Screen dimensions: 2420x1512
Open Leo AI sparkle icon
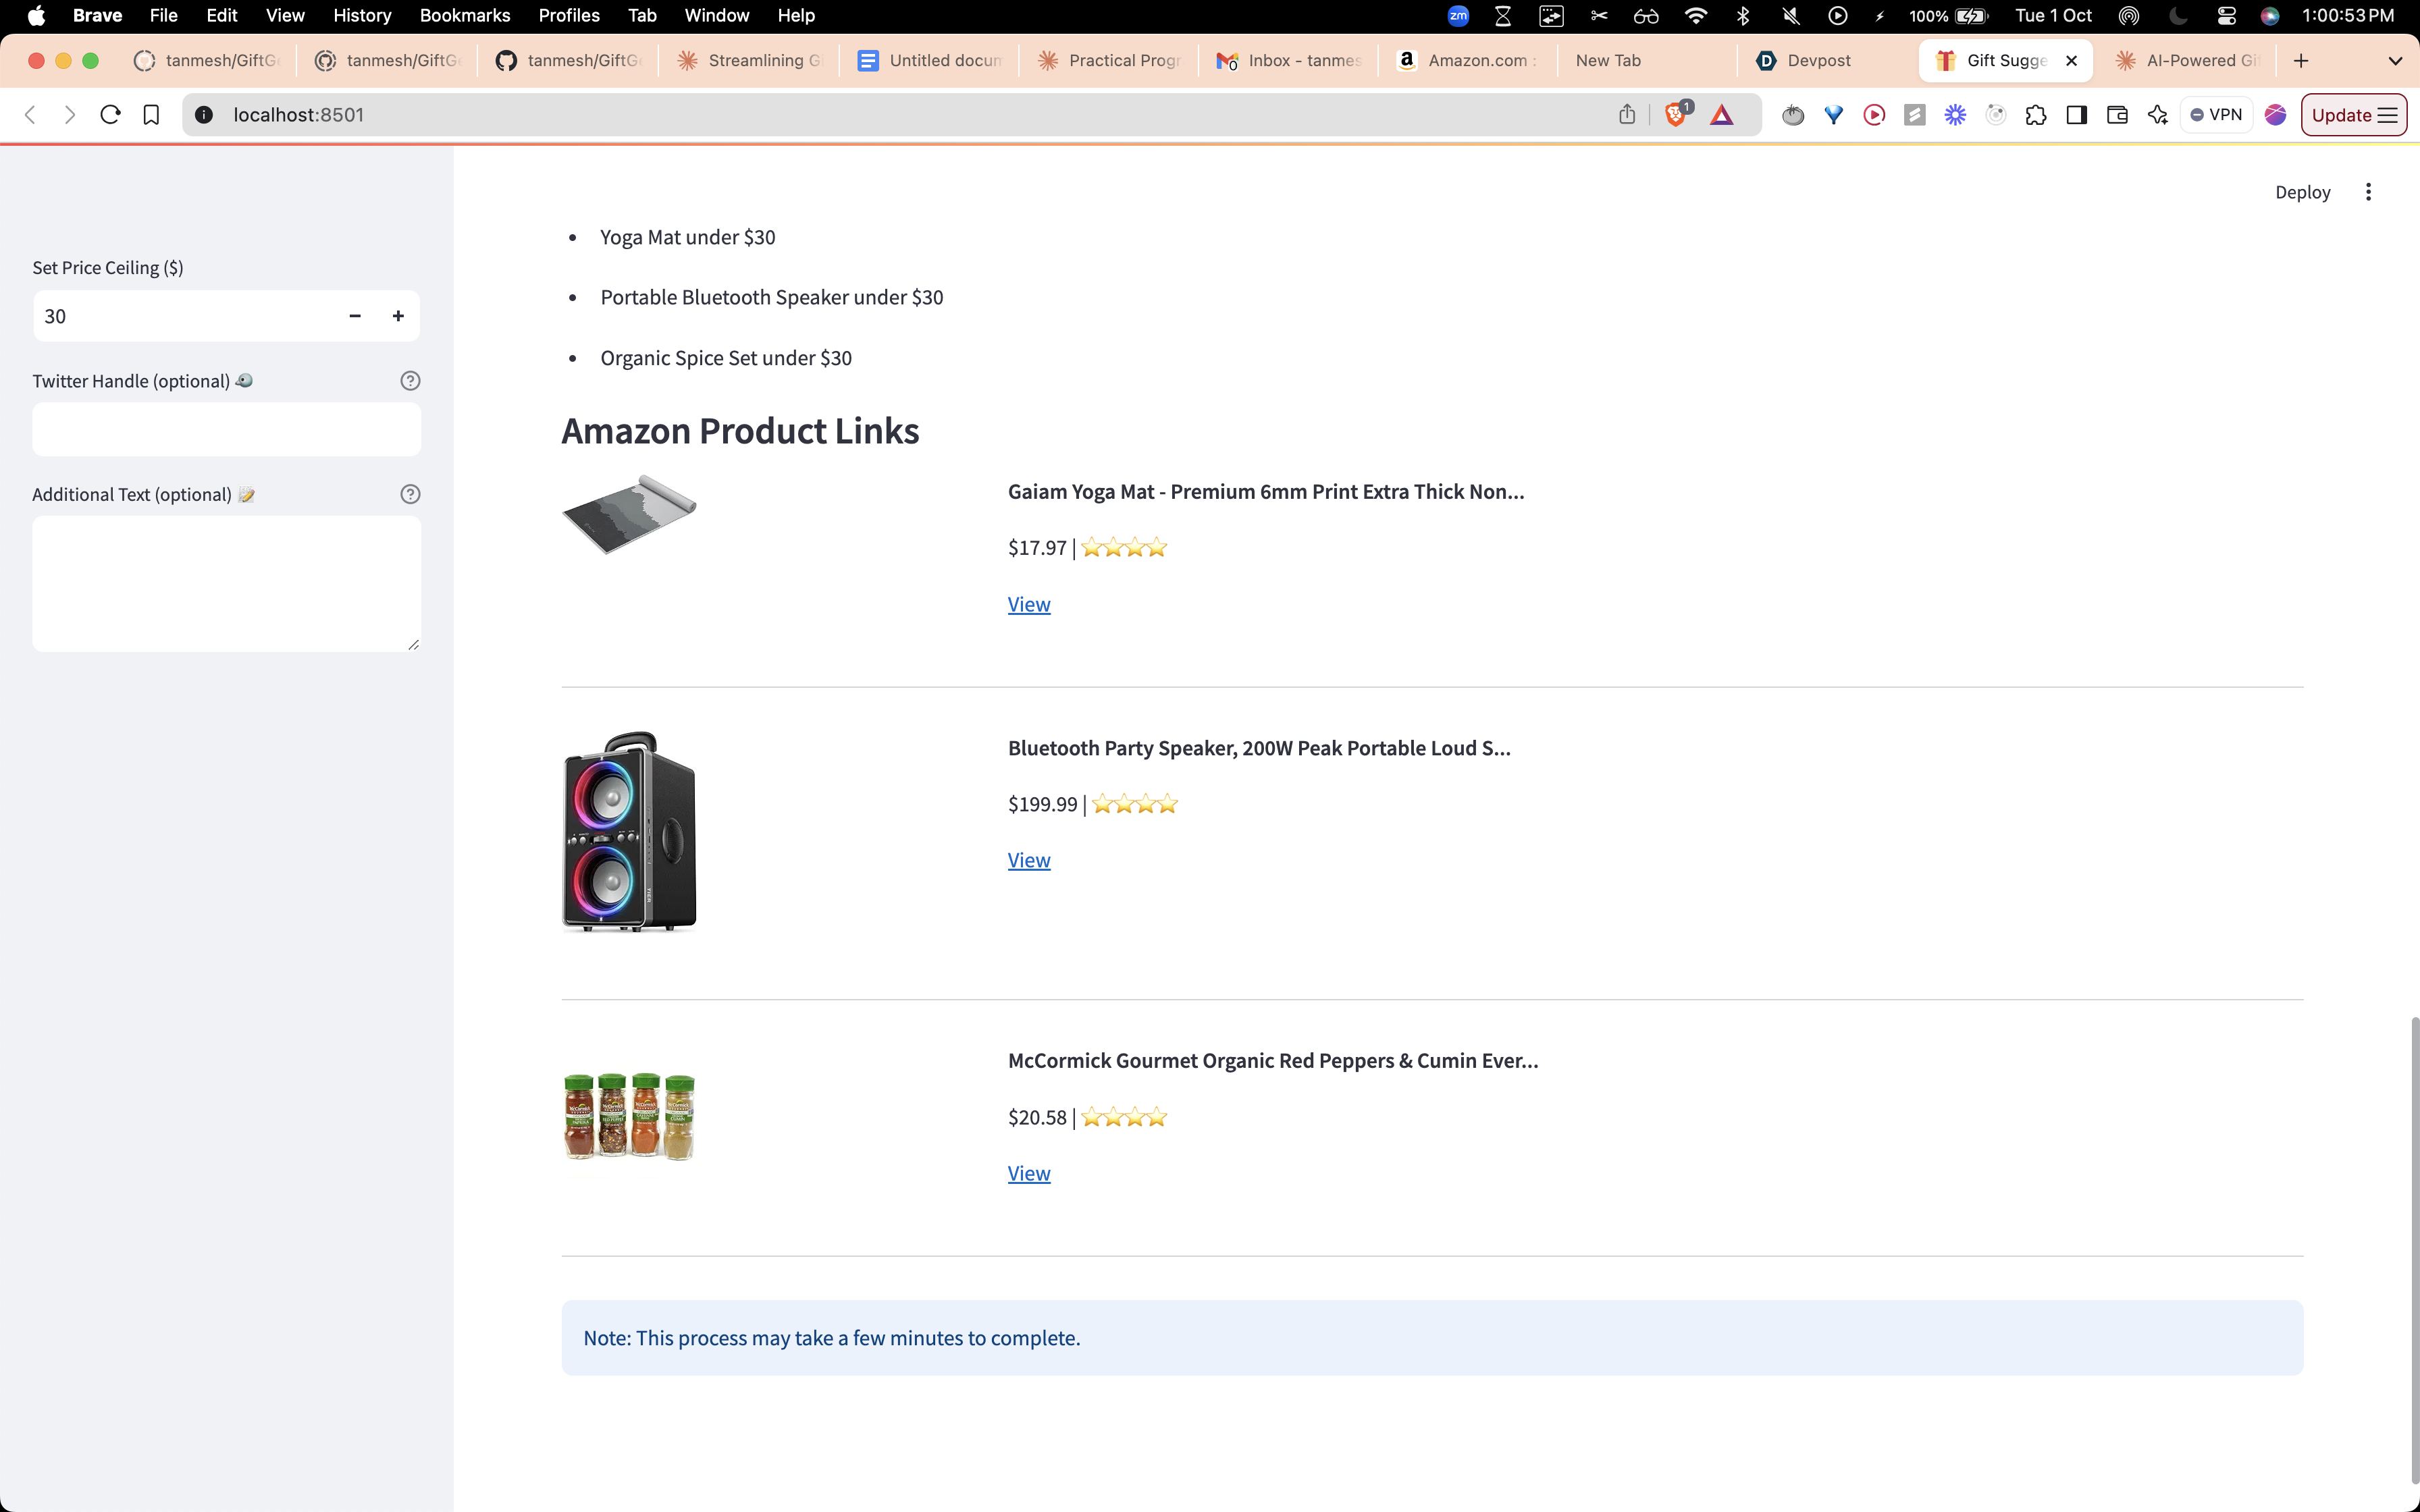[2158, 114]
